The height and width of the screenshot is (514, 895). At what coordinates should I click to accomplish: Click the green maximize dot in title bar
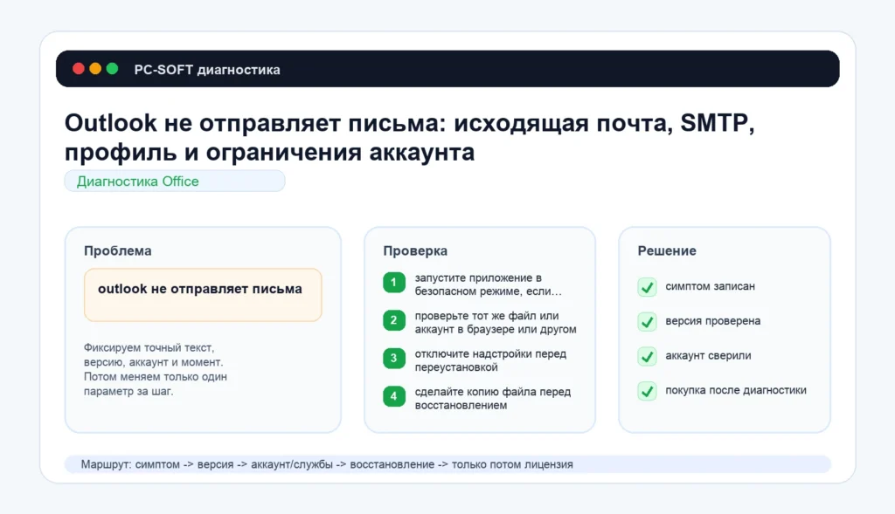pyautogui.click(x=113, y=69)
